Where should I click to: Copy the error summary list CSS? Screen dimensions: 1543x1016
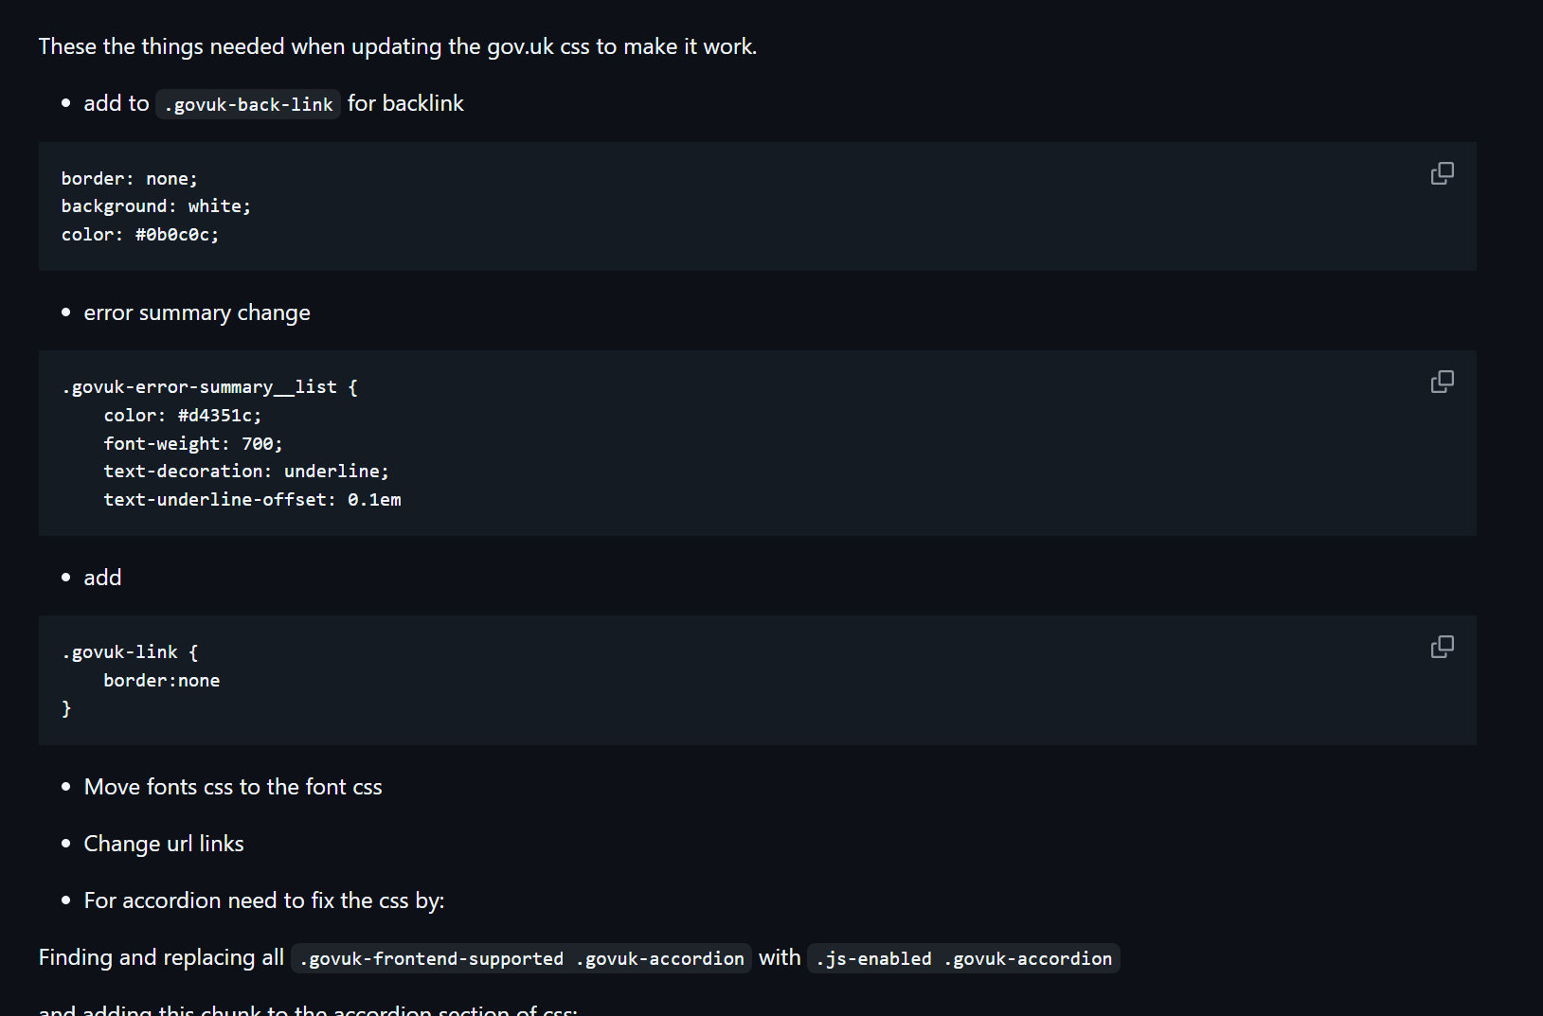[1442, 382]
